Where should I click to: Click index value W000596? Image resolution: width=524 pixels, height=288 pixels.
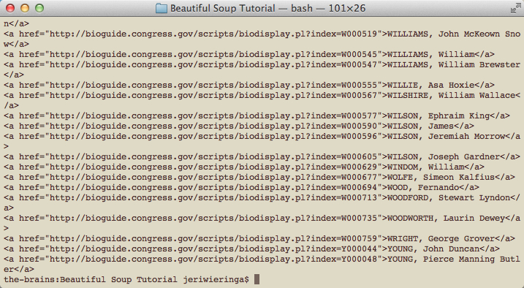[359, 136]
